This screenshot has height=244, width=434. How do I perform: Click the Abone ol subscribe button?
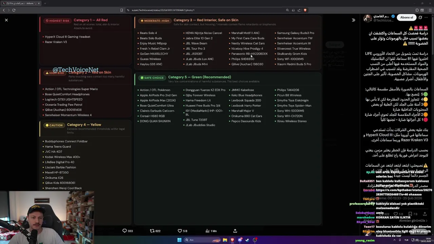407,18
